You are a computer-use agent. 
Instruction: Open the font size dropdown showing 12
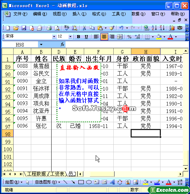[x=70, y=37]
